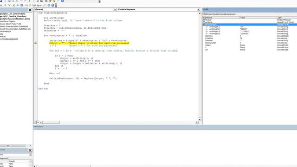297x167 pixels.
Task: Click the highlighted Output = "" code line
Action: [x=89, y=43]
